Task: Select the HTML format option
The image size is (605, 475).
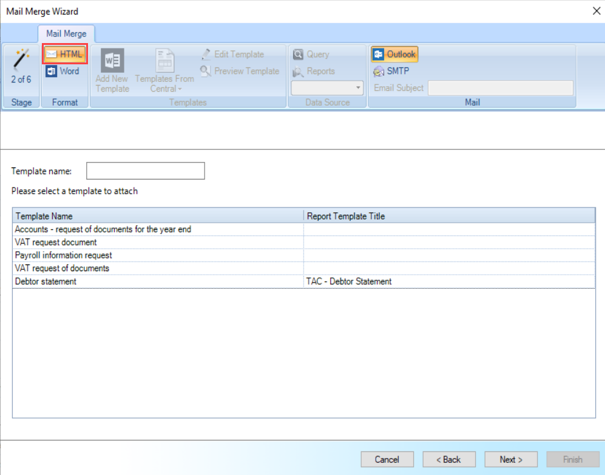Action: click(65, 54)
